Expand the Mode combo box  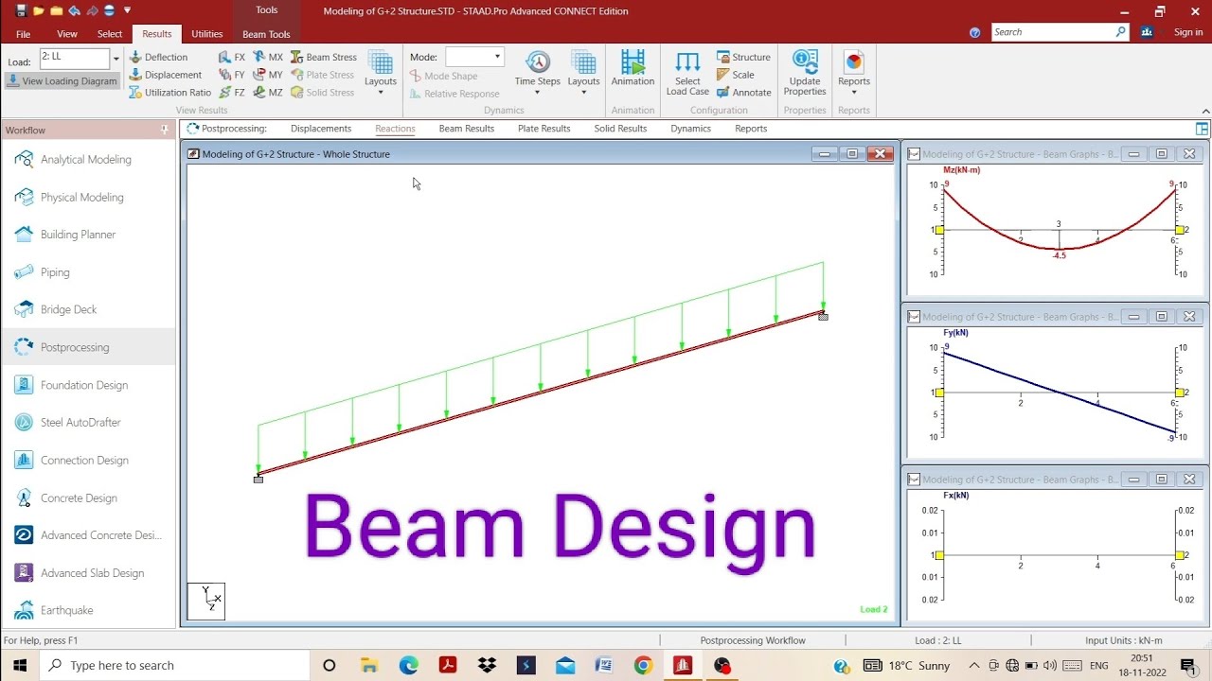click(x=497, y=57)
